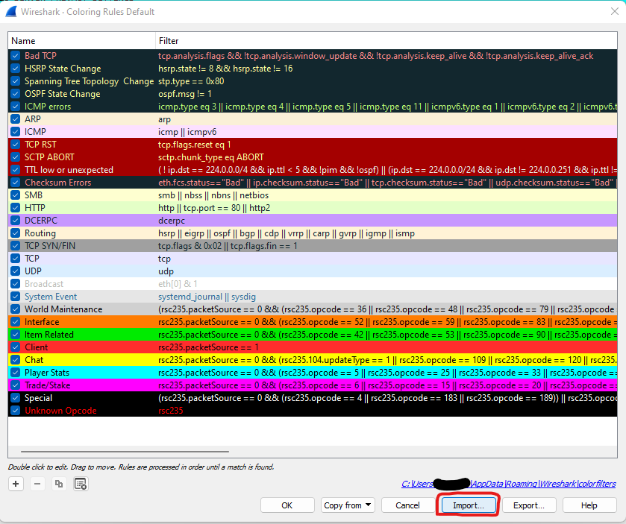Toggle the Chat rule checkbox
This screenshot has height=524, width=626.
pos(15,360)
